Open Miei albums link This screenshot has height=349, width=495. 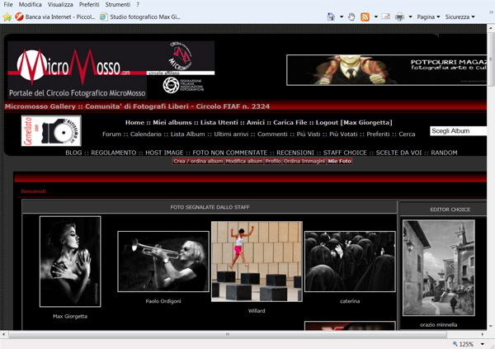click(x=172, y=123)
